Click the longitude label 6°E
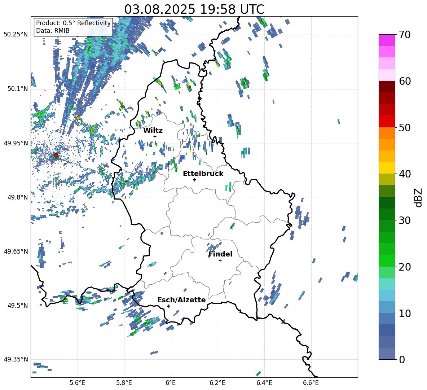This screenshot has width=427, height=390. click(x=171, y=383)
